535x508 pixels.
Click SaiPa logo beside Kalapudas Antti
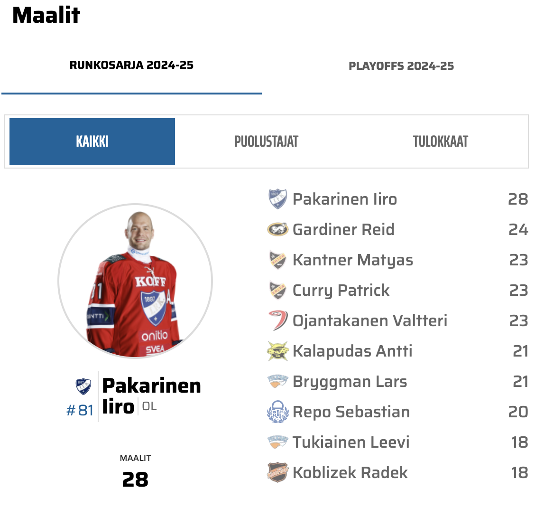277,351
